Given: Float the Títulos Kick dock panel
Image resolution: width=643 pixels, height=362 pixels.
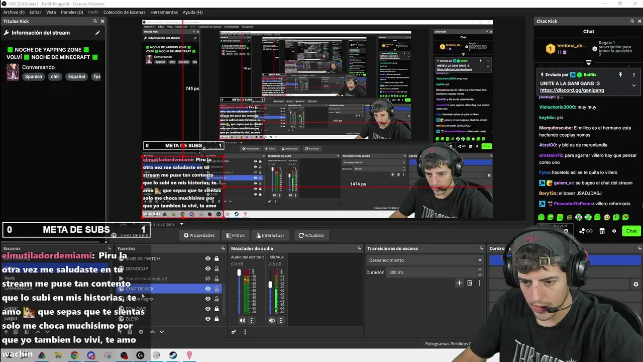Looking at the screenshot, I should [x=95, y=21].
